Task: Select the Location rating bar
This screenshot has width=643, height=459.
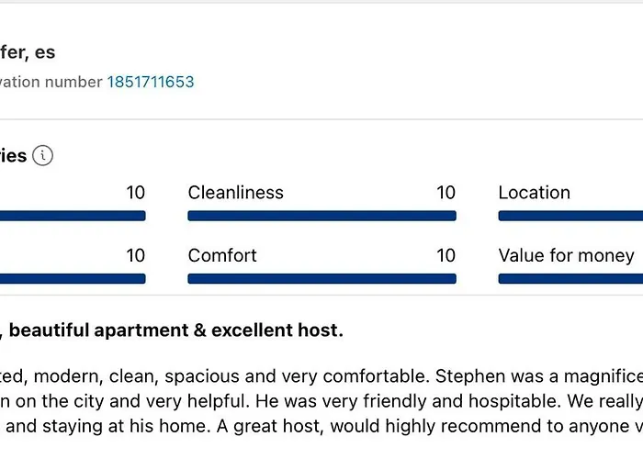Action: [570, 216]
